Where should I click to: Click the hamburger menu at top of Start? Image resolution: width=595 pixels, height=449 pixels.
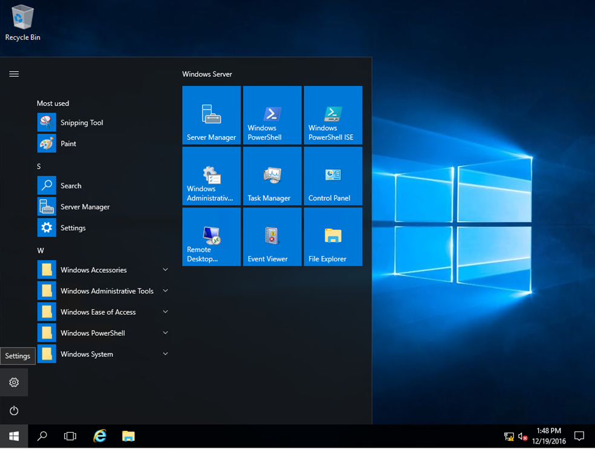[14, 74]
